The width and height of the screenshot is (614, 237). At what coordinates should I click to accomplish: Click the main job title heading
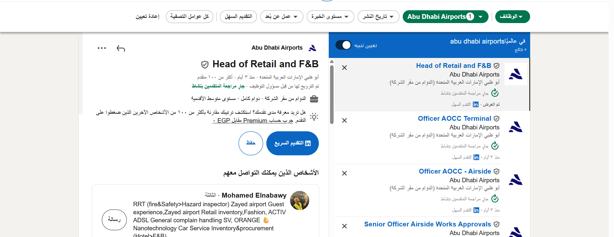(x=265, y=64)
